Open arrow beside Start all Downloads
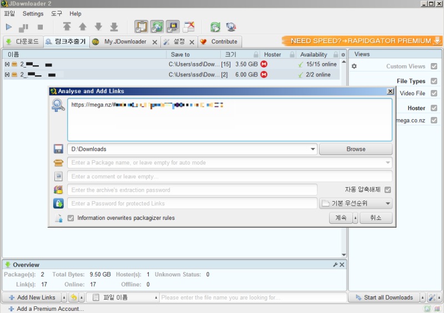This screenshot has width=444, height=313. (x=422, y=297)
